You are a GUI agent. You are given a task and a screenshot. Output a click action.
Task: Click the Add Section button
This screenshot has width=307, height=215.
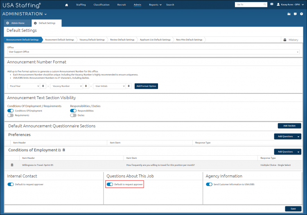coord(289,126)
